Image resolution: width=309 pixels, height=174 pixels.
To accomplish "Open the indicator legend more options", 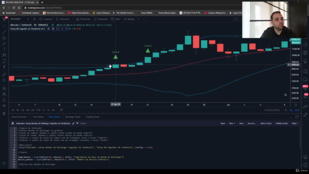I will point(67,29).
